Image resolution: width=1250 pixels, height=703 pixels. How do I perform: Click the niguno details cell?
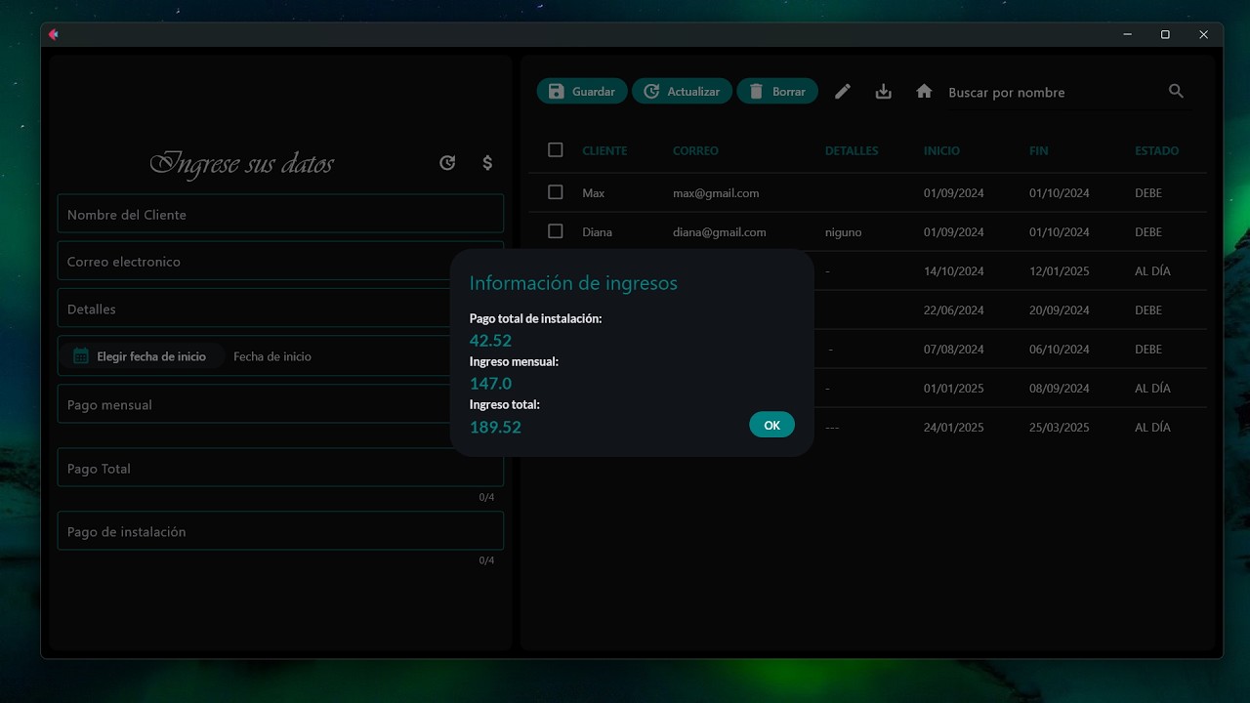(x=844, y=232)
